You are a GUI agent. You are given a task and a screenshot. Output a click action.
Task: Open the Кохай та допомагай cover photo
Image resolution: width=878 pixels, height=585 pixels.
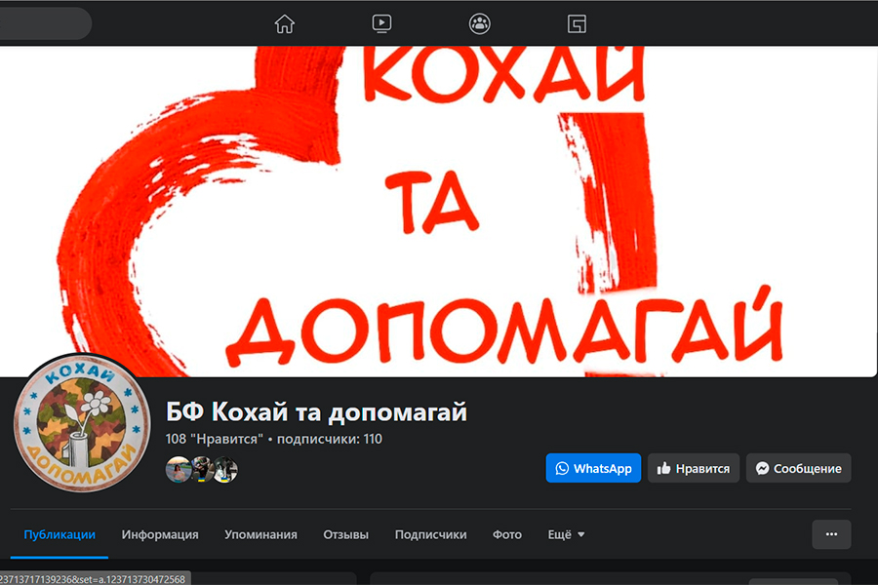[438, 211]
